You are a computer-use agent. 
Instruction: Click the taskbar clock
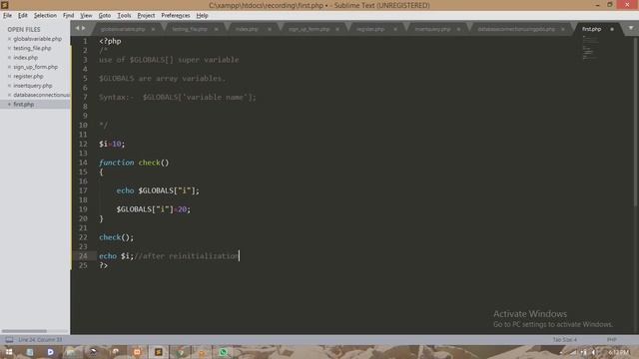point(619,352)
